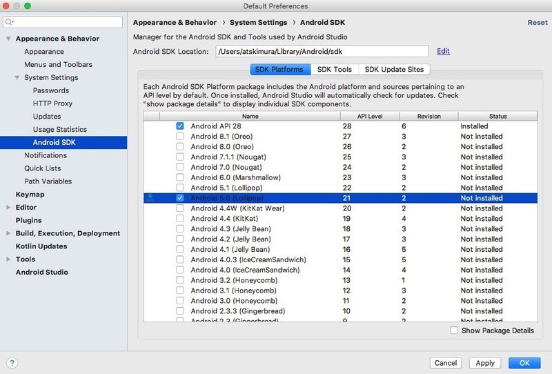The height and width of the screenshot is (374, 552).
Task: Sort table by API Level column header
Action: tap(370, 116)
